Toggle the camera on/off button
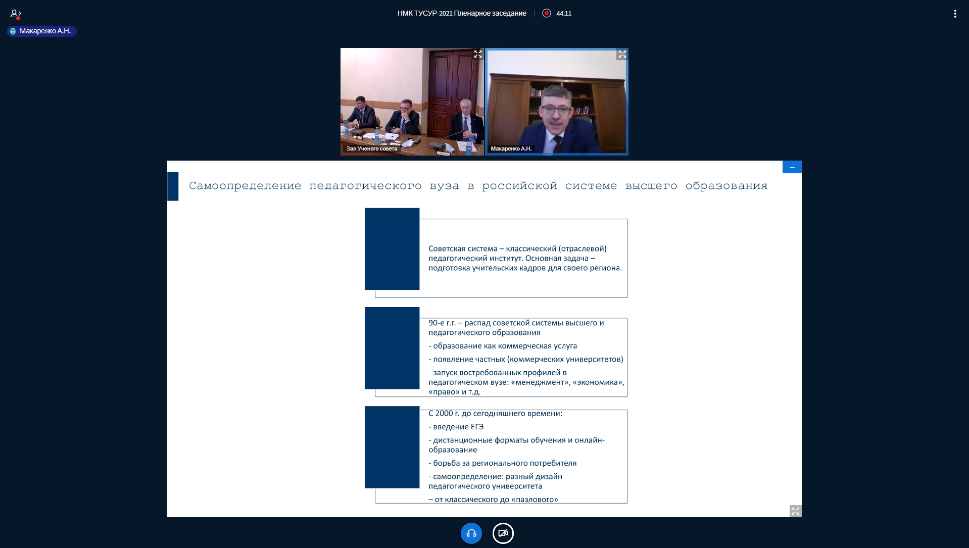This screenshot has width=969, height=548. (503, 533)
